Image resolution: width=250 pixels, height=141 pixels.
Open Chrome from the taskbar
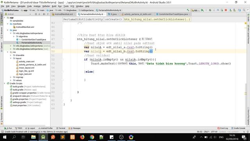tap(92, 137)
